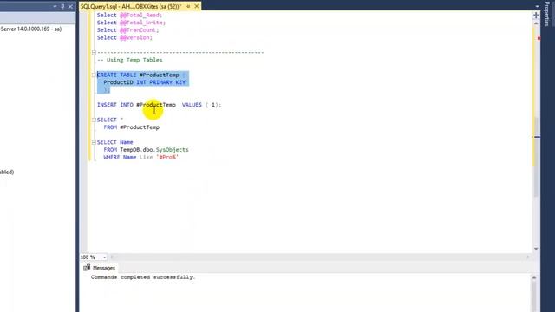This screenshot has height=312, width=555.
Task: Click 'ProductID INT PRIMARY KEY' line
Action: click(145, 82)
